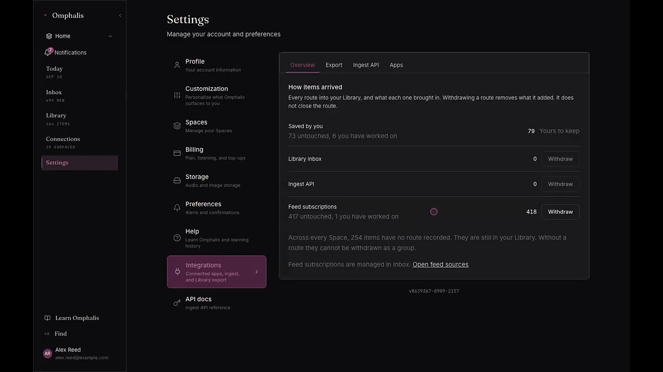Click the Feed subscriptions count 418
Viewport: 663px width, 372px height.
(x=531, y=212)
